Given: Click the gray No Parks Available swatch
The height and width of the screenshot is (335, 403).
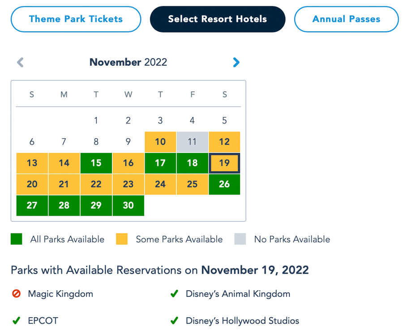Looking at the screenshot, I should 240,239.
